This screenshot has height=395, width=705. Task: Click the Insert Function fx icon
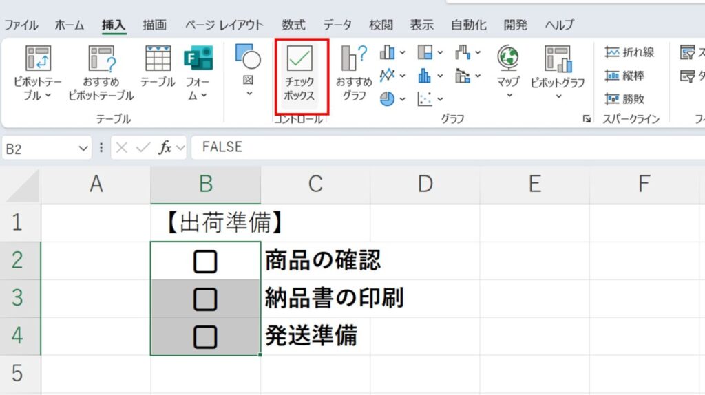165,147
